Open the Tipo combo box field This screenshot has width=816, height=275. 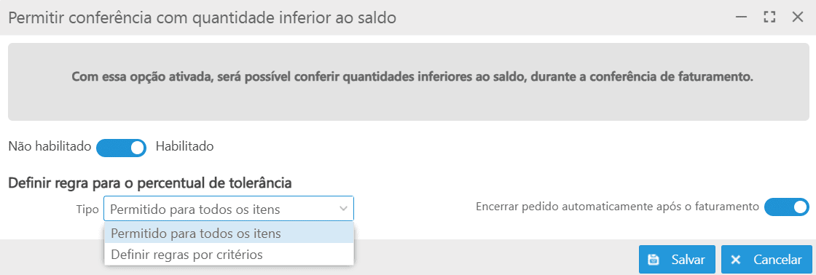[229, 209]
